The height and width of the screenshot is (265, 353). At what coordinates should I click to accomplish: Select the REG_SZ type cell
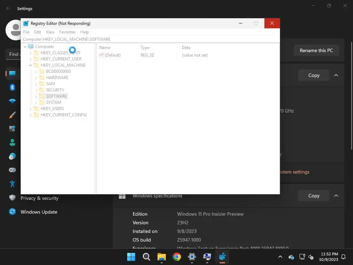tap(147, 55)
